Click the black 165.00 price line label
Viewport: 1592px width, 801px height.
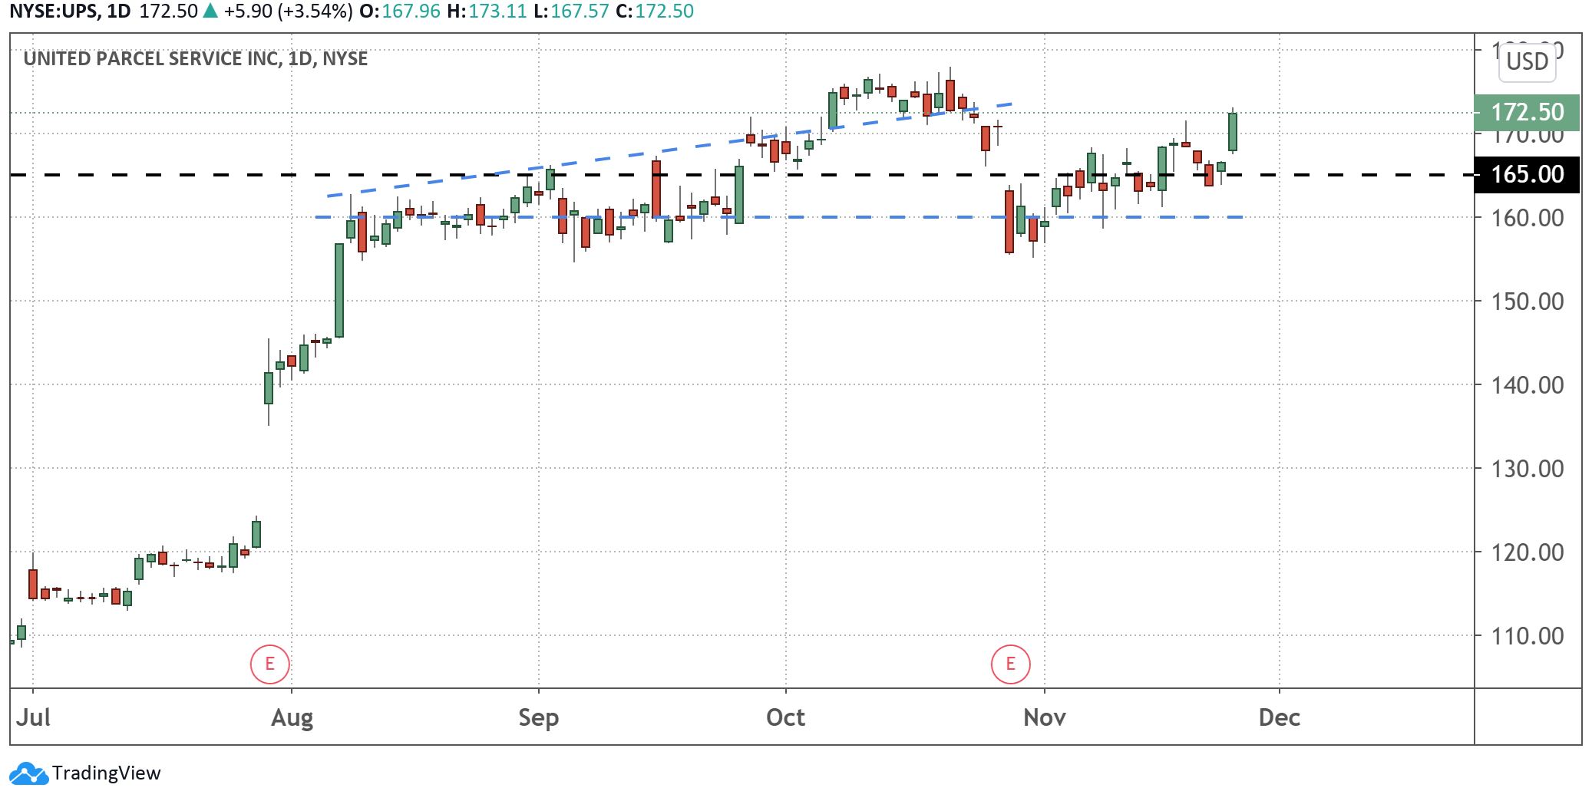[x=1526, y=175]
